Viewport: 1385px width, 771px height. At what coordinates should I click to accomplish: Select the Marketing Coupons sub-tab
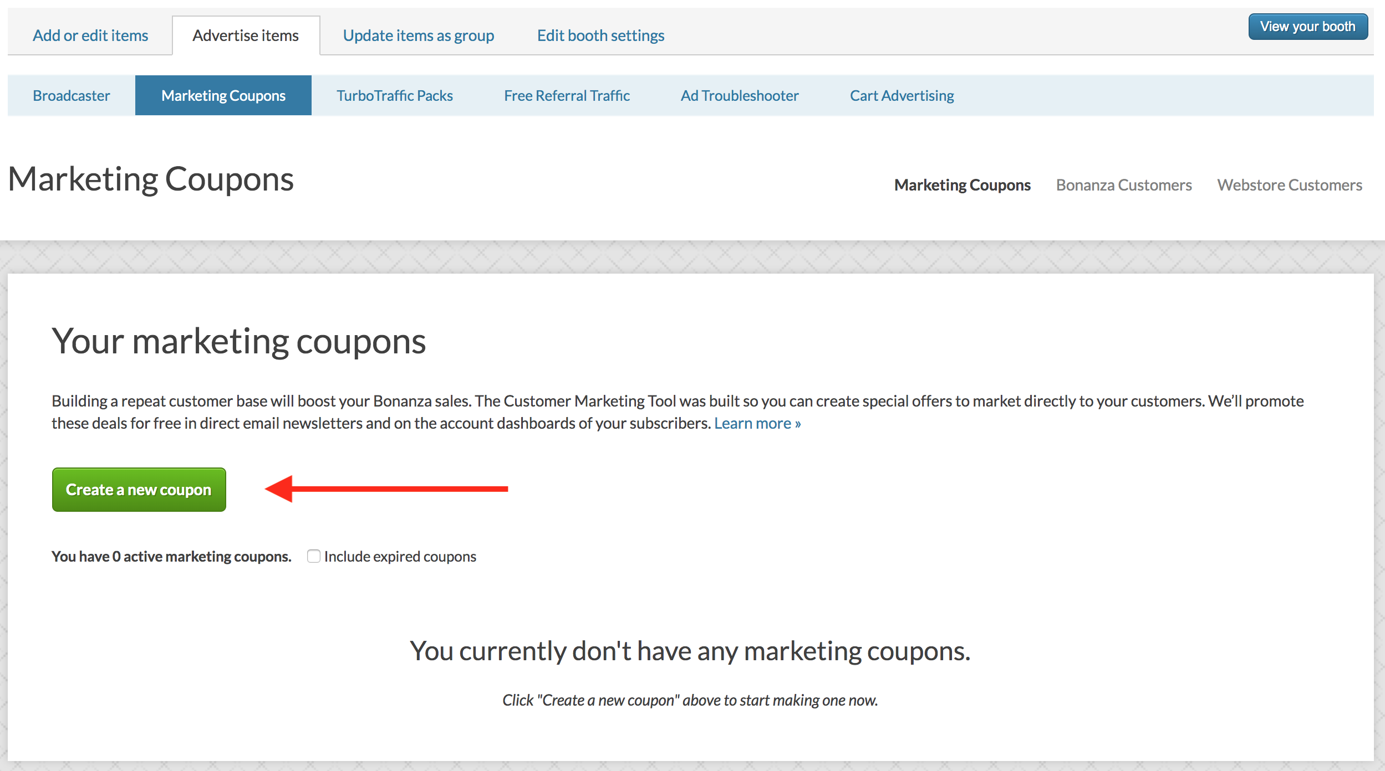point(223,95)
